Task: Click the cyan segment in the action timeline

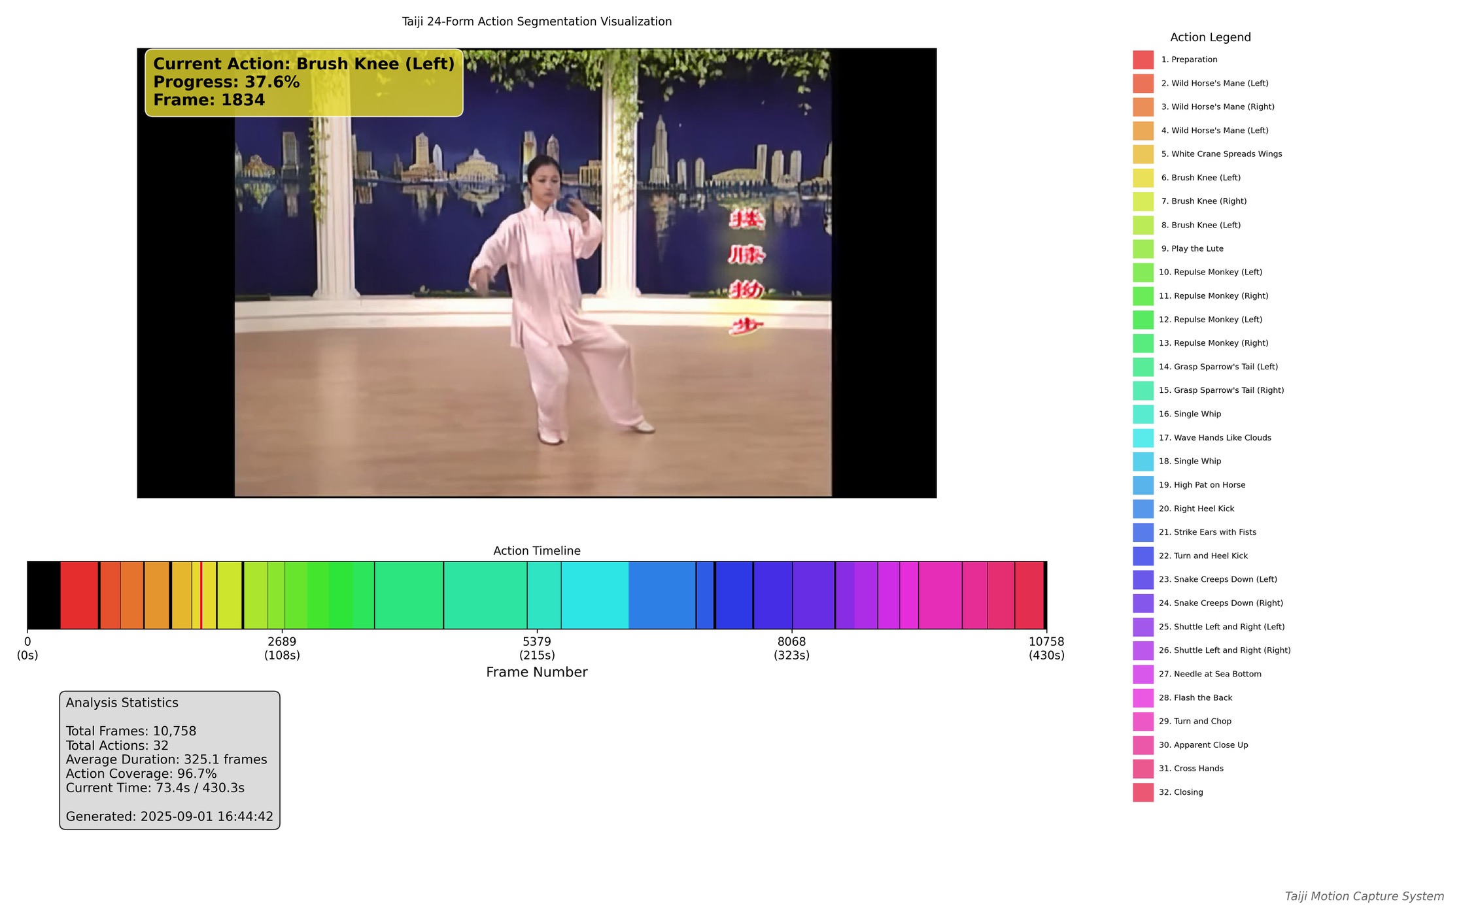Action: pos(594,595)
